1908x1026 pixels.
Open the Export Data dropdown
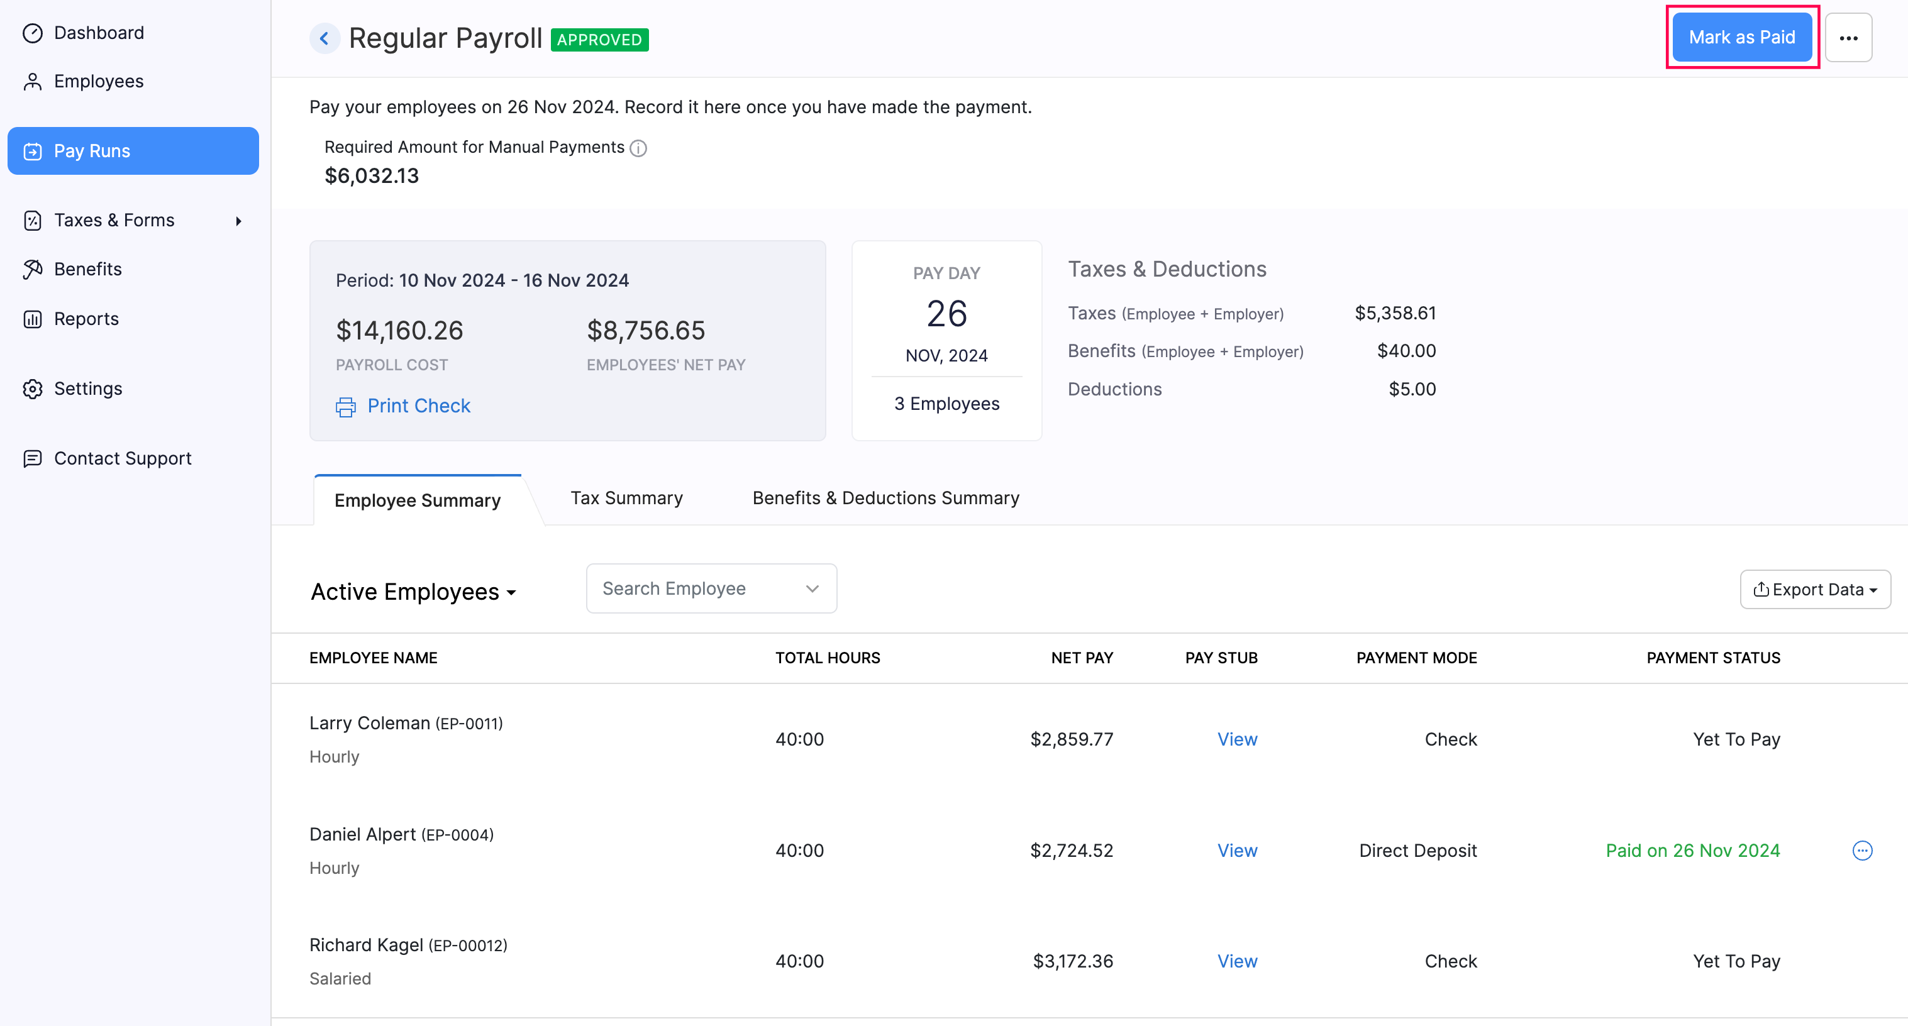[x=1816, y=589]
